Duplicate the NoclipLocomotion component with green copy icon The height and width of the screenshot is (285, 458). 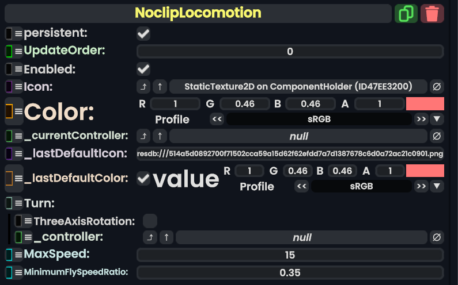pyautogui.click(x=406, y=13)
